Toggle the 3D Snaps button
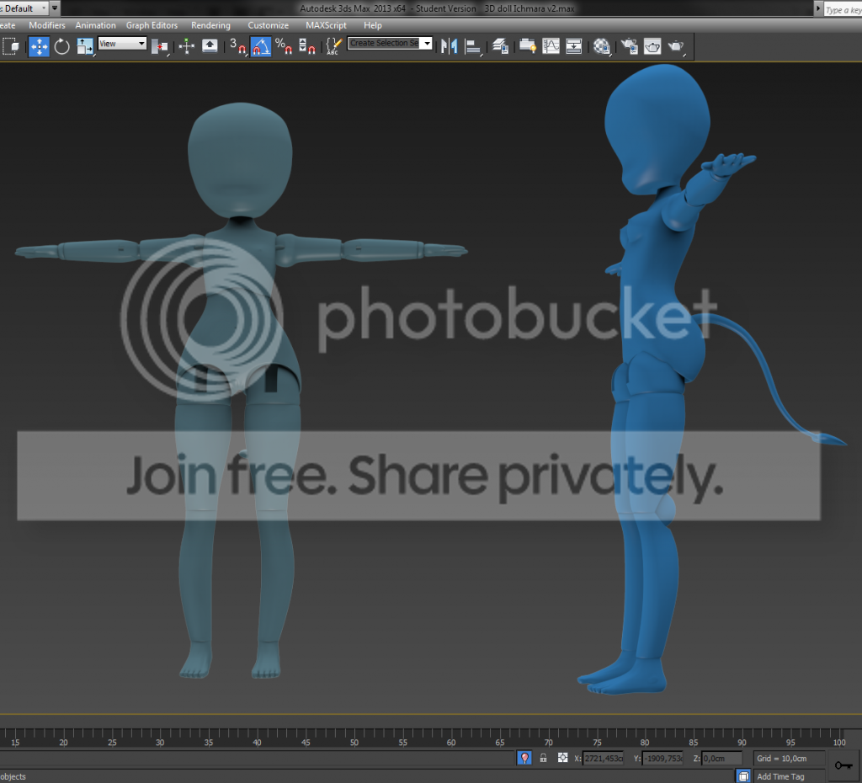 pyautogui.click(x=237, y=46)
